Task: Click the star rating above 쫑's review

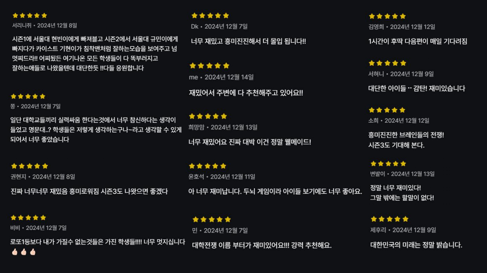Action: (x=28, y=96)
